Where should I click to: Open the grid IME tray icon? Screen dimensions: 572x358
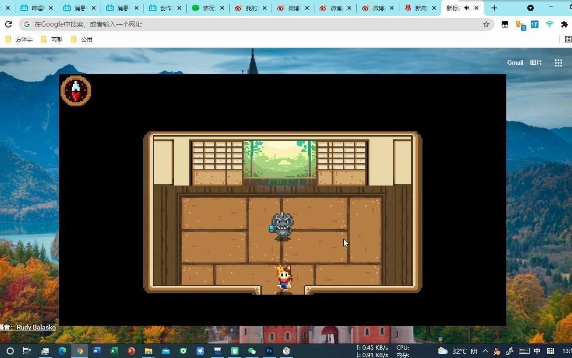point(551,351)
